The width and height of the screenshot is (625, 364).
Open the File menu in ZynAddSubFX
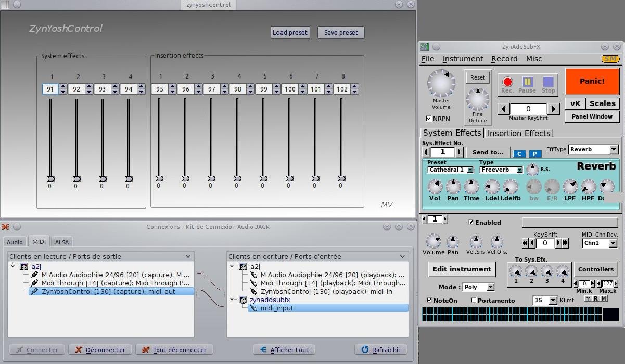pos(428,59)
